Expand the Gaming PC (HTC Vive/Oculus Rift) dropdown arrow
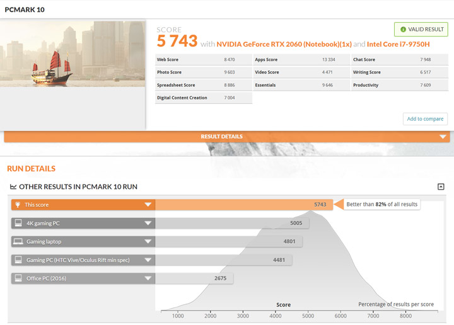 point(148,260)
